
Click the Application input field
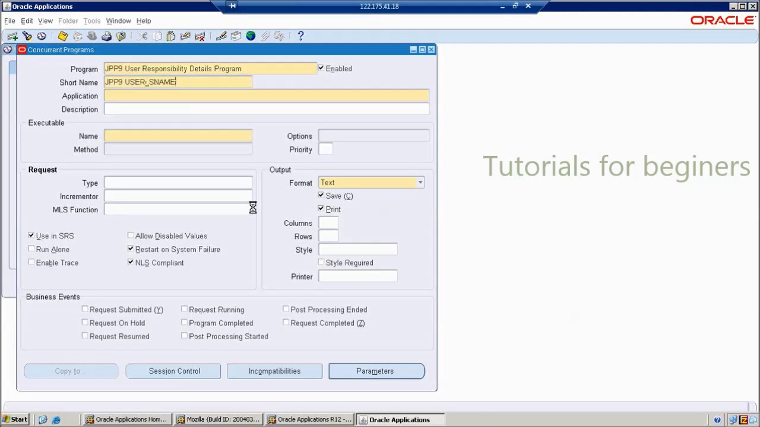pos(267,95)
